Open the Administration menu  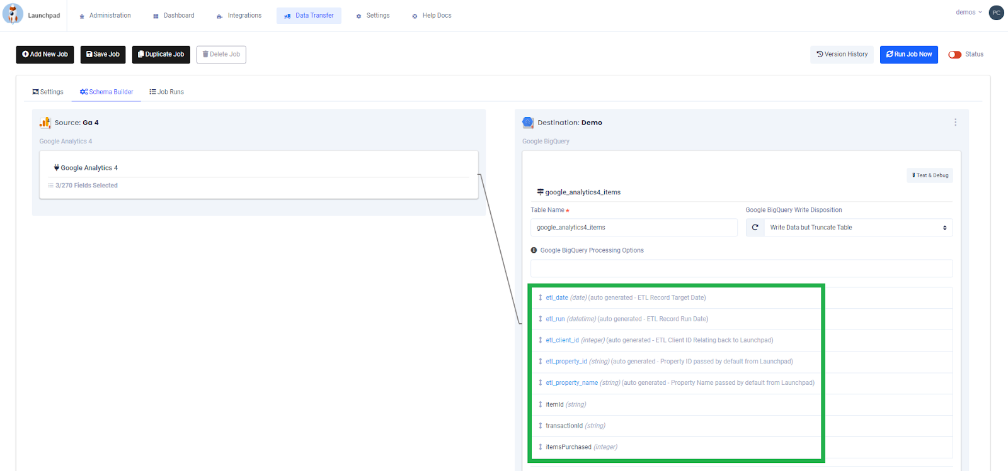click(105, 16)
